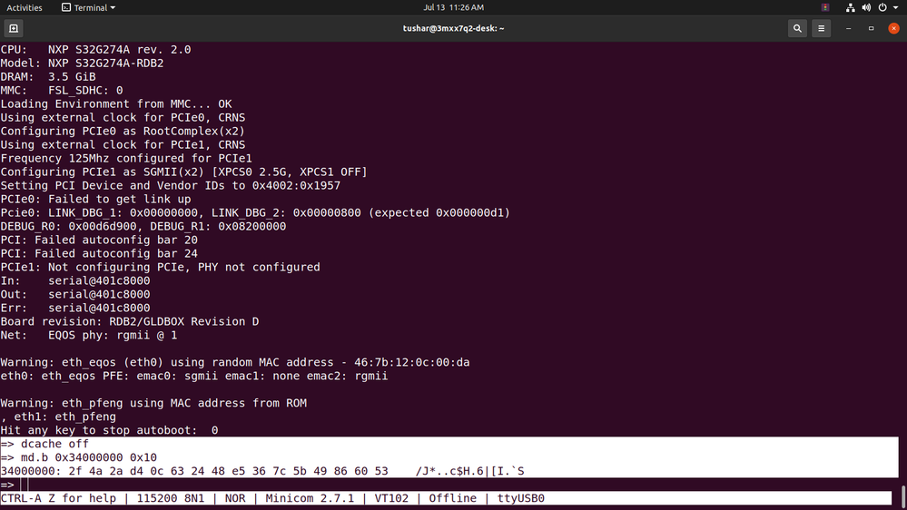Click the top bar app indicator icon
Screen dimensions: 907x510
(x=825, y=7)
